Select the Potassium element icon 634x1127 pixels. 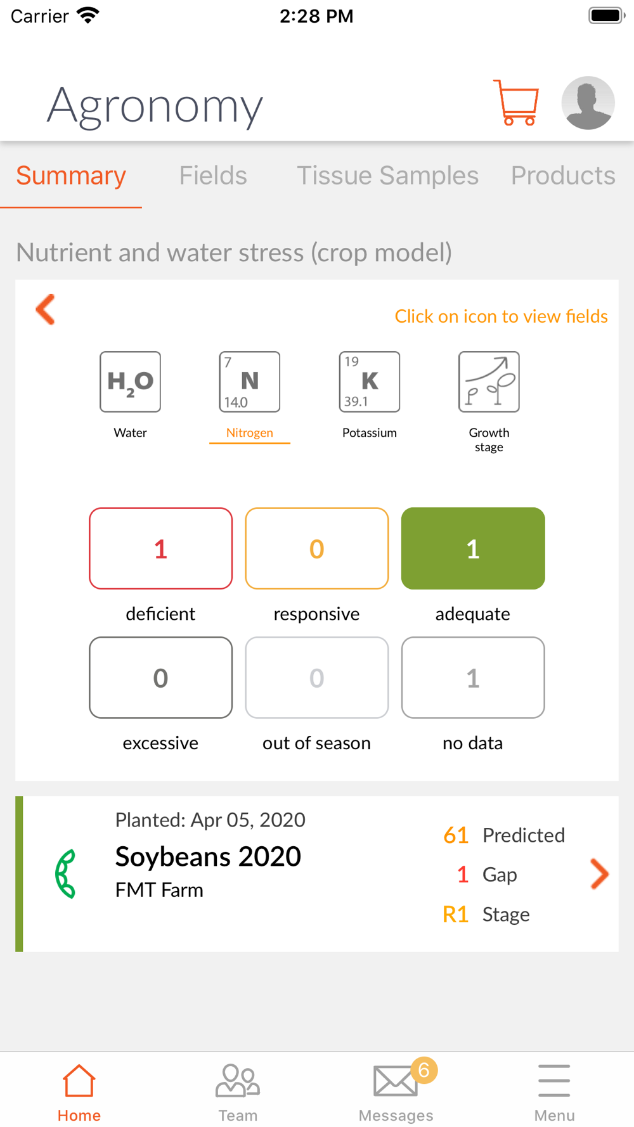(x=370, y=382)
